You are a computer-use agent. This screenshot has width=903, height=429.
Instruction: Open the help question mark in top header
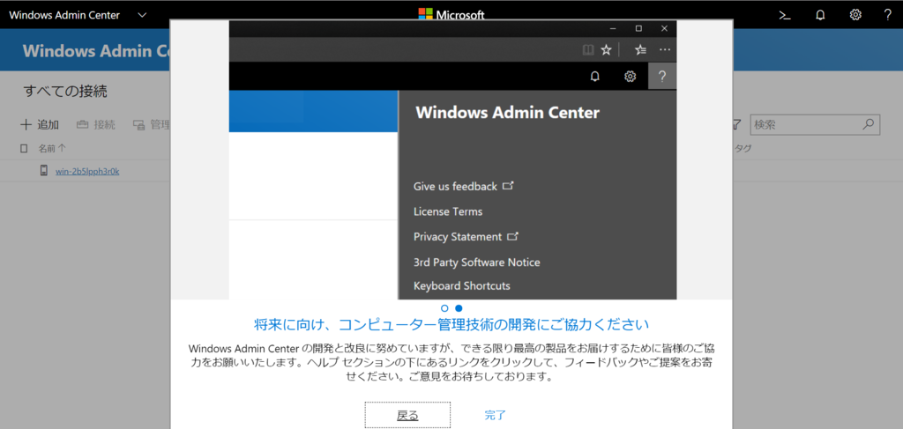887,15
